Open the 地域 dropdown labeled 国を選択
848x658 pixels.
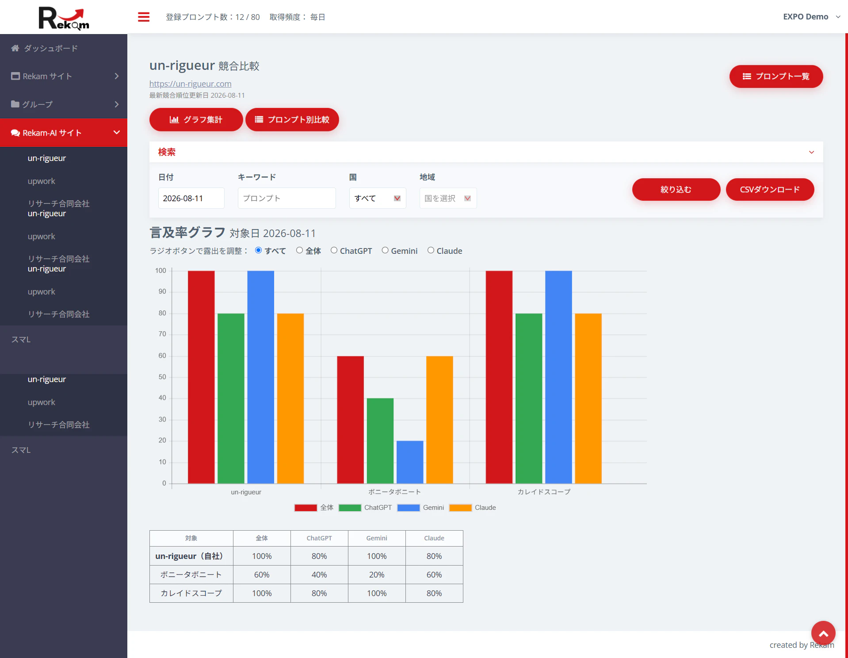click(x=448, y=198)
